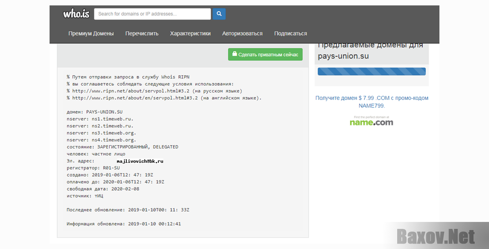Click the Предлагаемые домены для pays-union.su heading

(370, 51)
